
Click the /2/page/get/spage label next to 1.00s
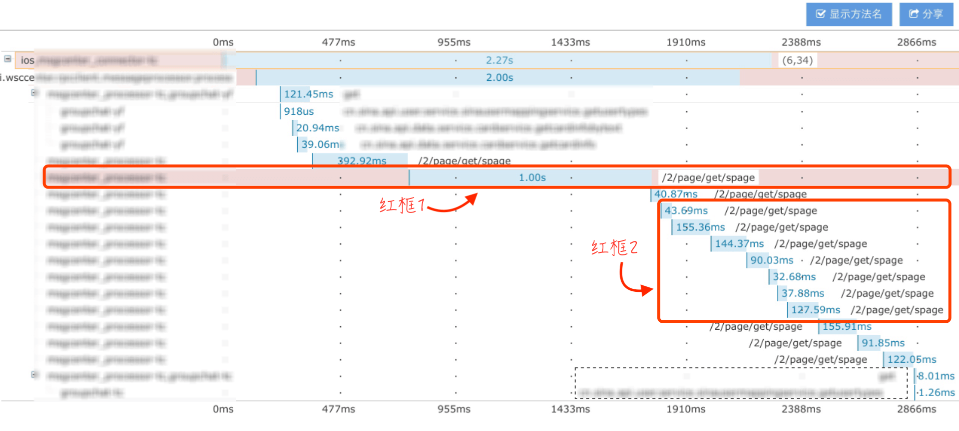708,178
